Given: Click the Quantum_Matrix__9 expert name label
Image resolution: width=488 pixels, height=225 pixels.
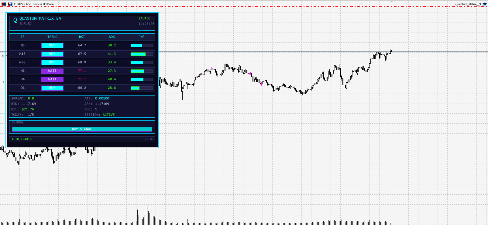Looking at the screenshot, I should tap(468, 4).
